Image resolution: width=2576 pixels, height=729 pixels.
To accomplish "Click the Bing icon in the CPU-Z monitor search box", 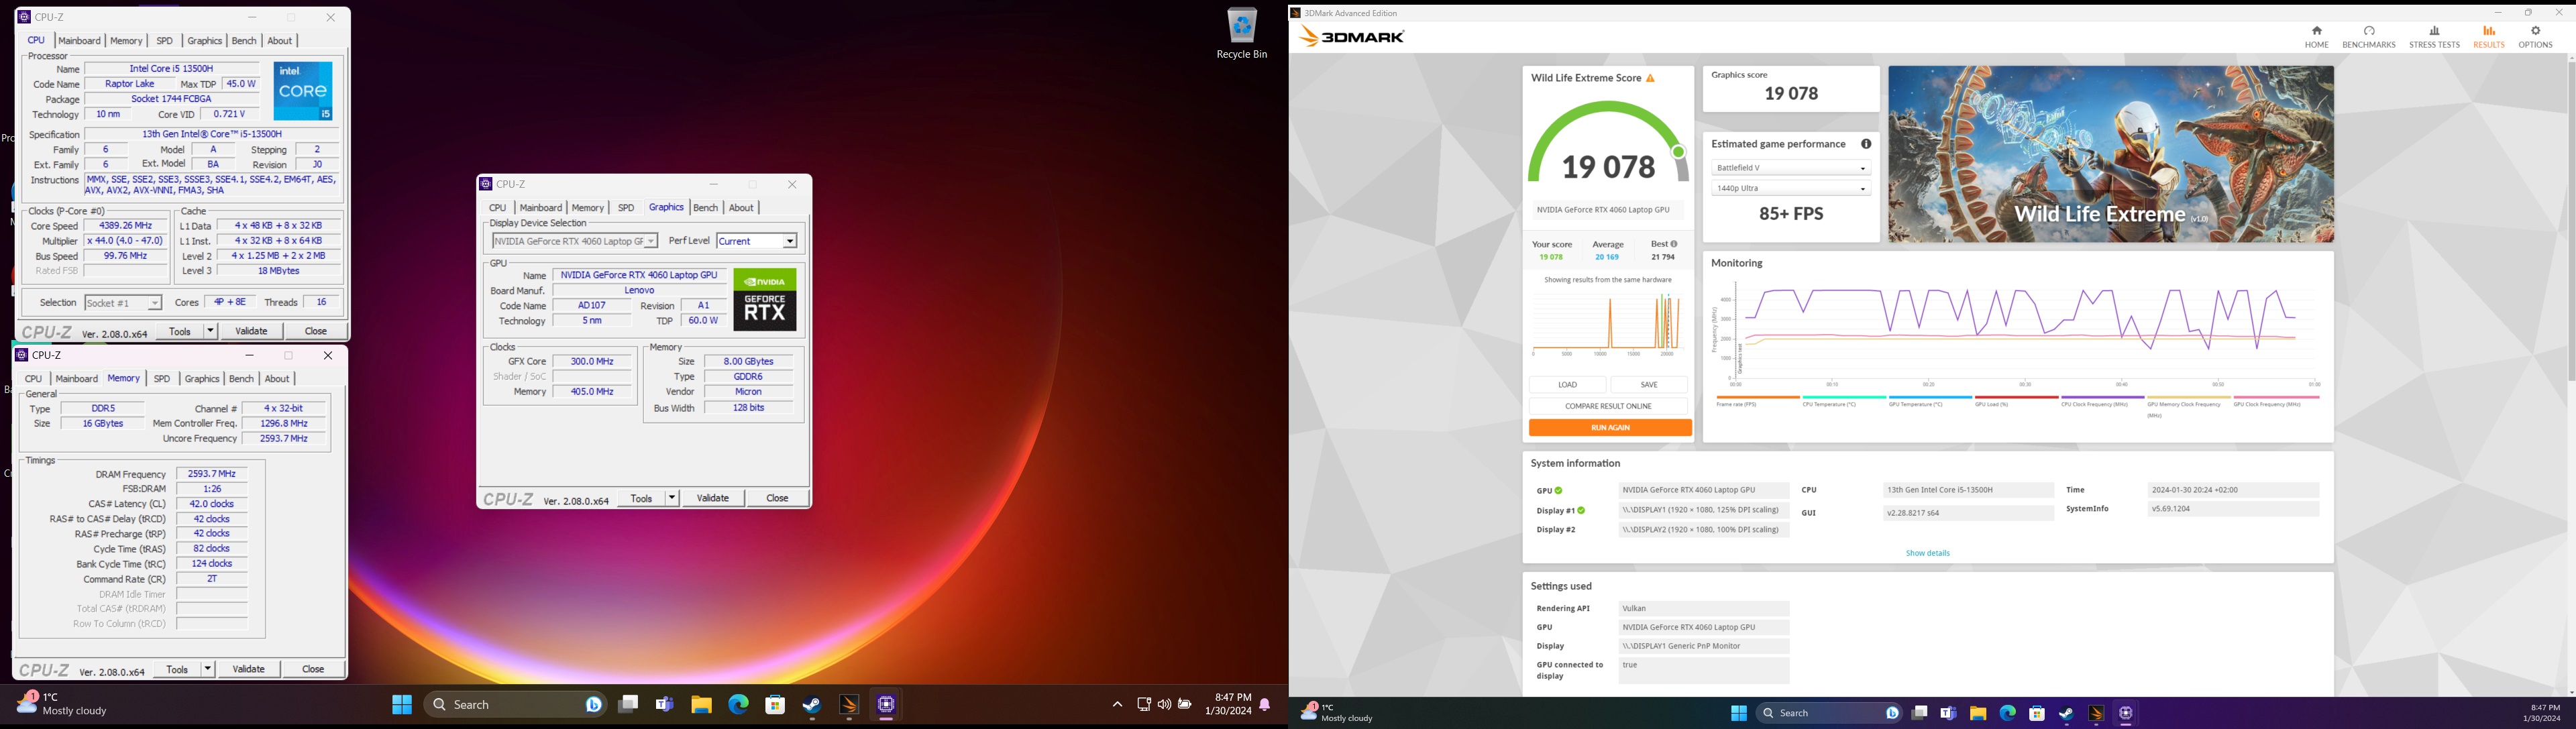I will pyautogui.click(x=594, y=705).
